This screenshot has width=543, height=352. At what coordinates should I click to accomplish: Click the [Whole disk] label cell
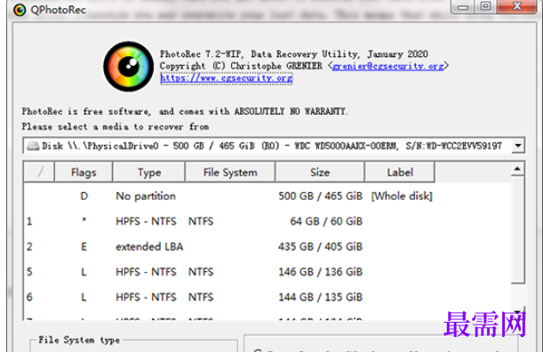pos(402,196)
